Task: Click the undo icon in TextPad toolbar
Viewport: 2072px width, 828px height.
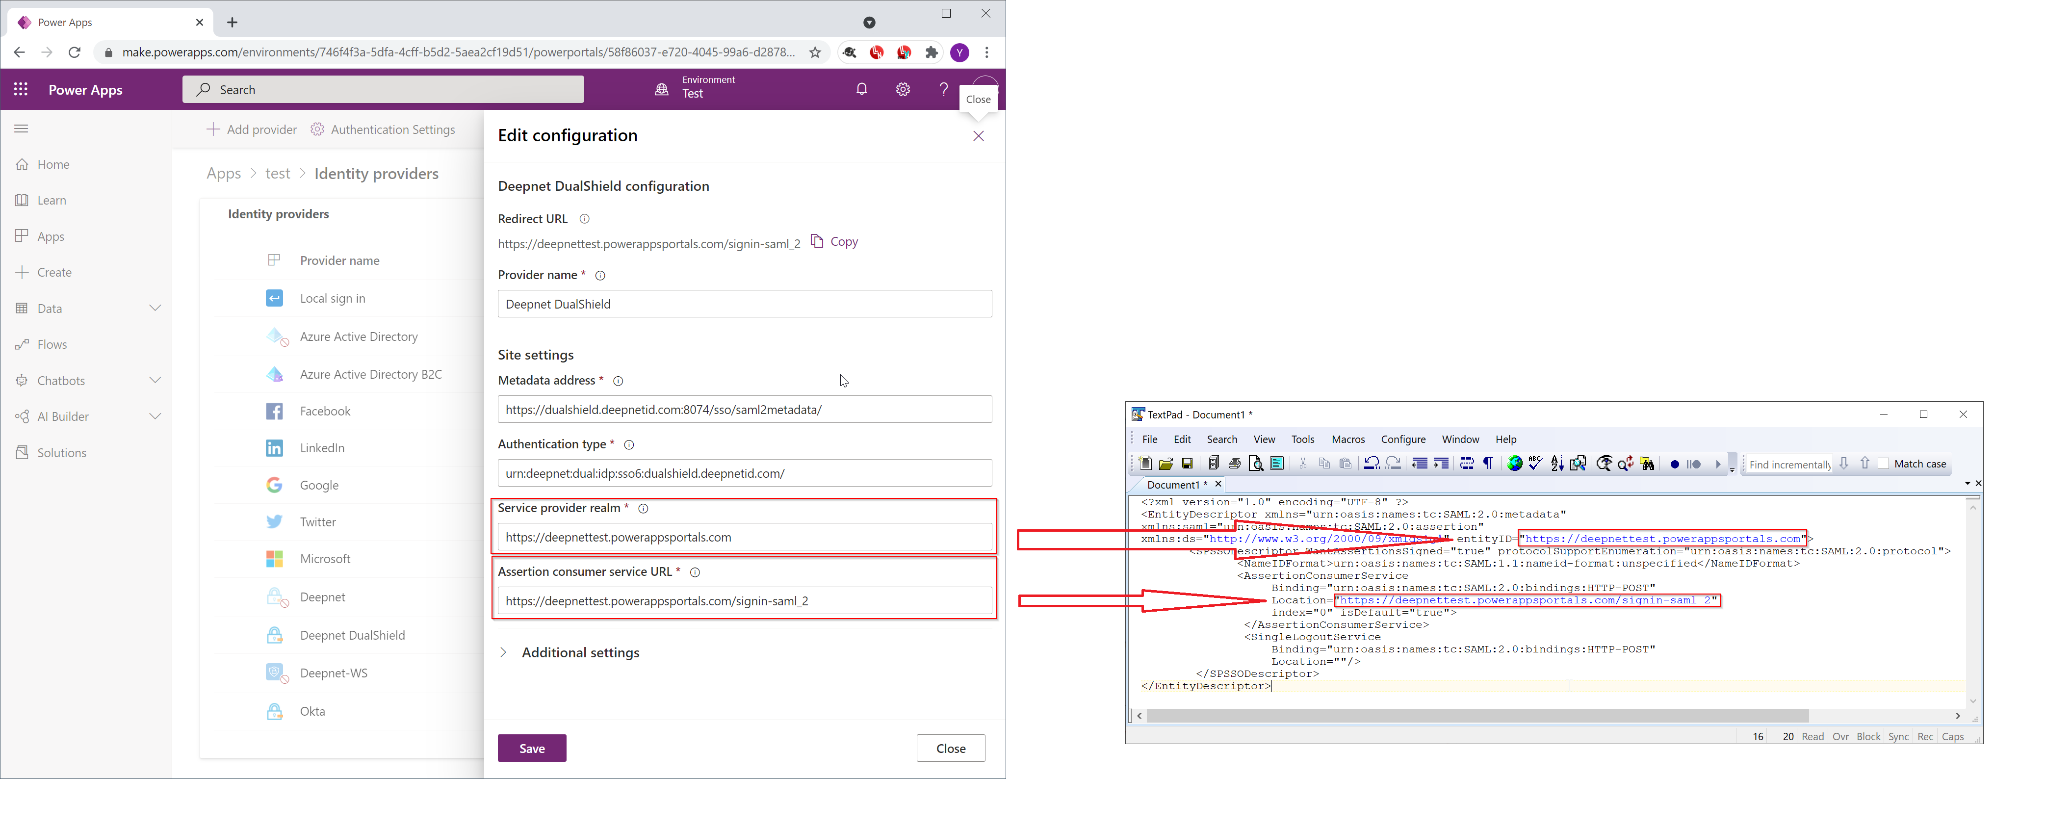Action: click(x=1372, y=464)
